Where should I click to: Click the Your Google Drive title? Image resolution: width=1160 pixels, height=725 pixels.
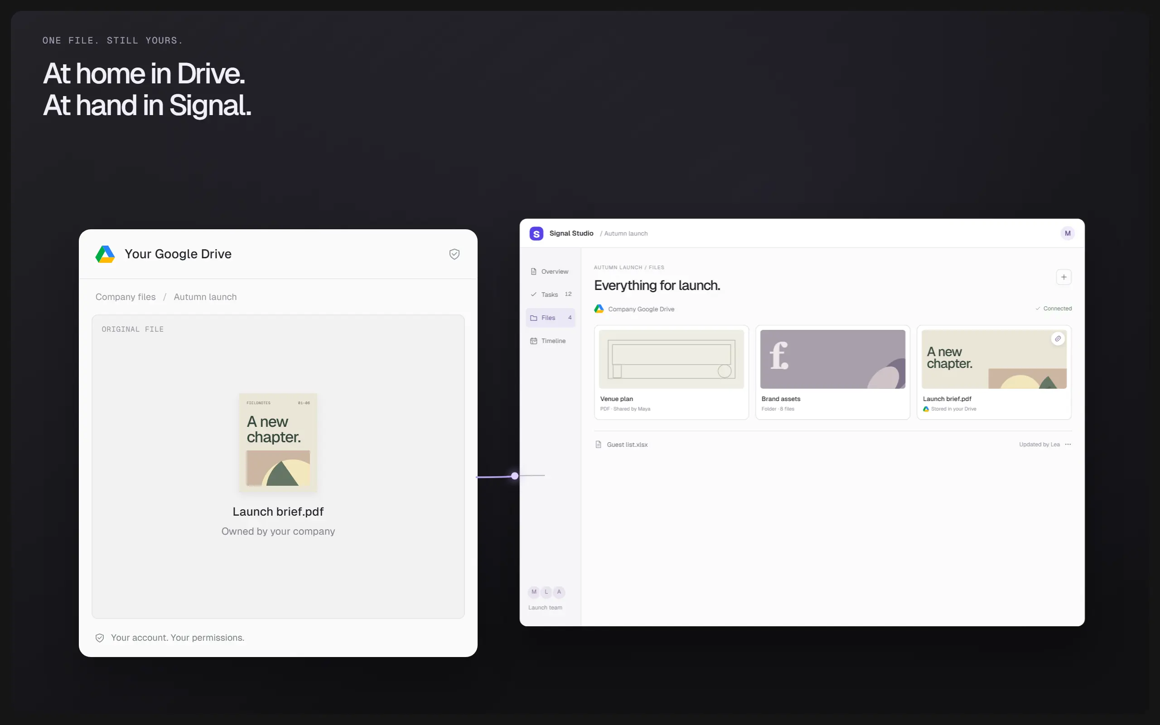tap(178, 254)
